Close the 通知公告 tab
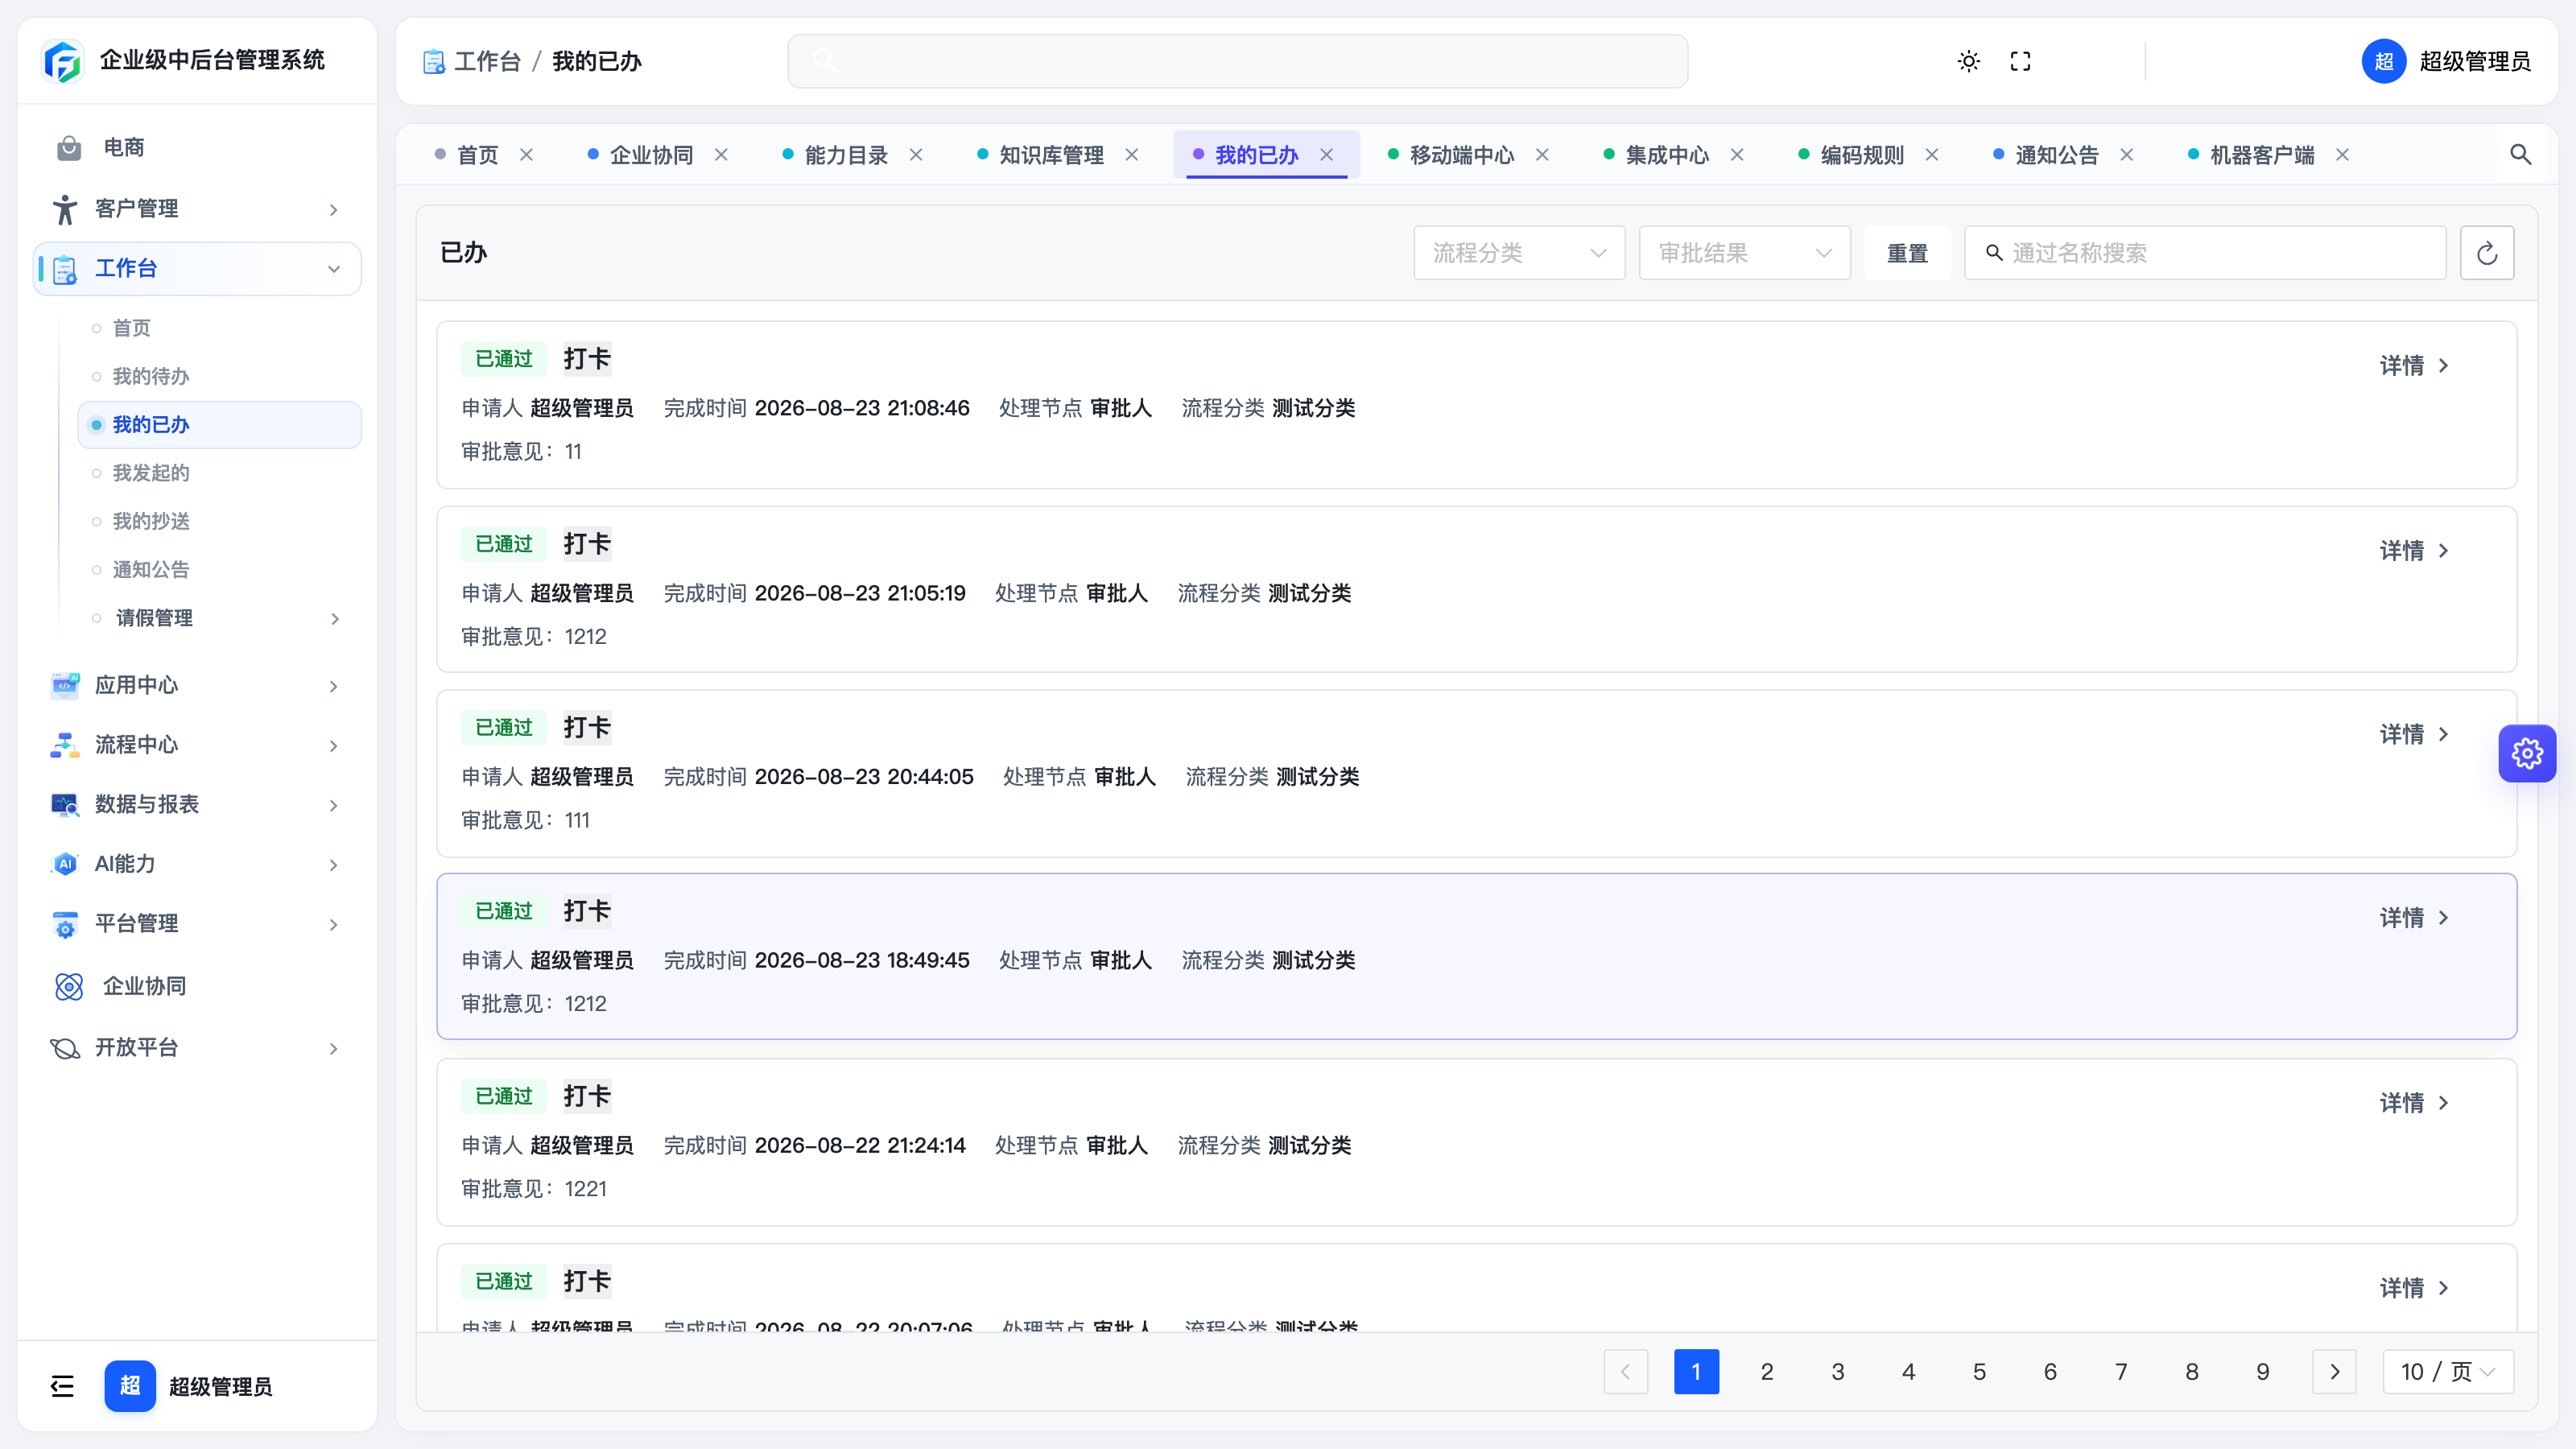 [2127, 155]
